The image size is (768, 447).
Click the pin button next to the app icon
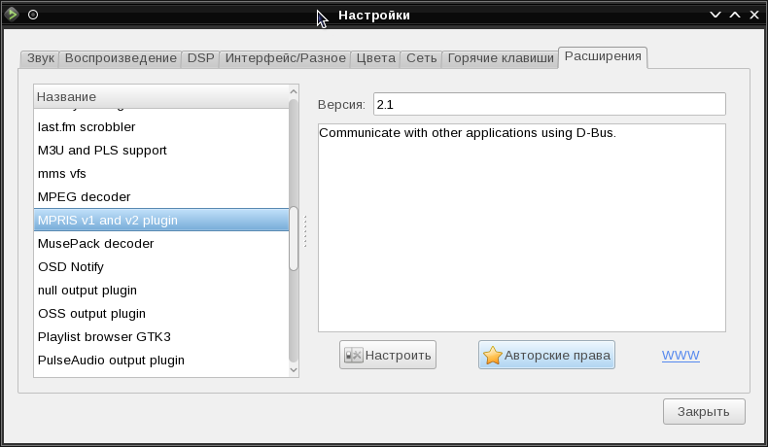pos(33,15)
